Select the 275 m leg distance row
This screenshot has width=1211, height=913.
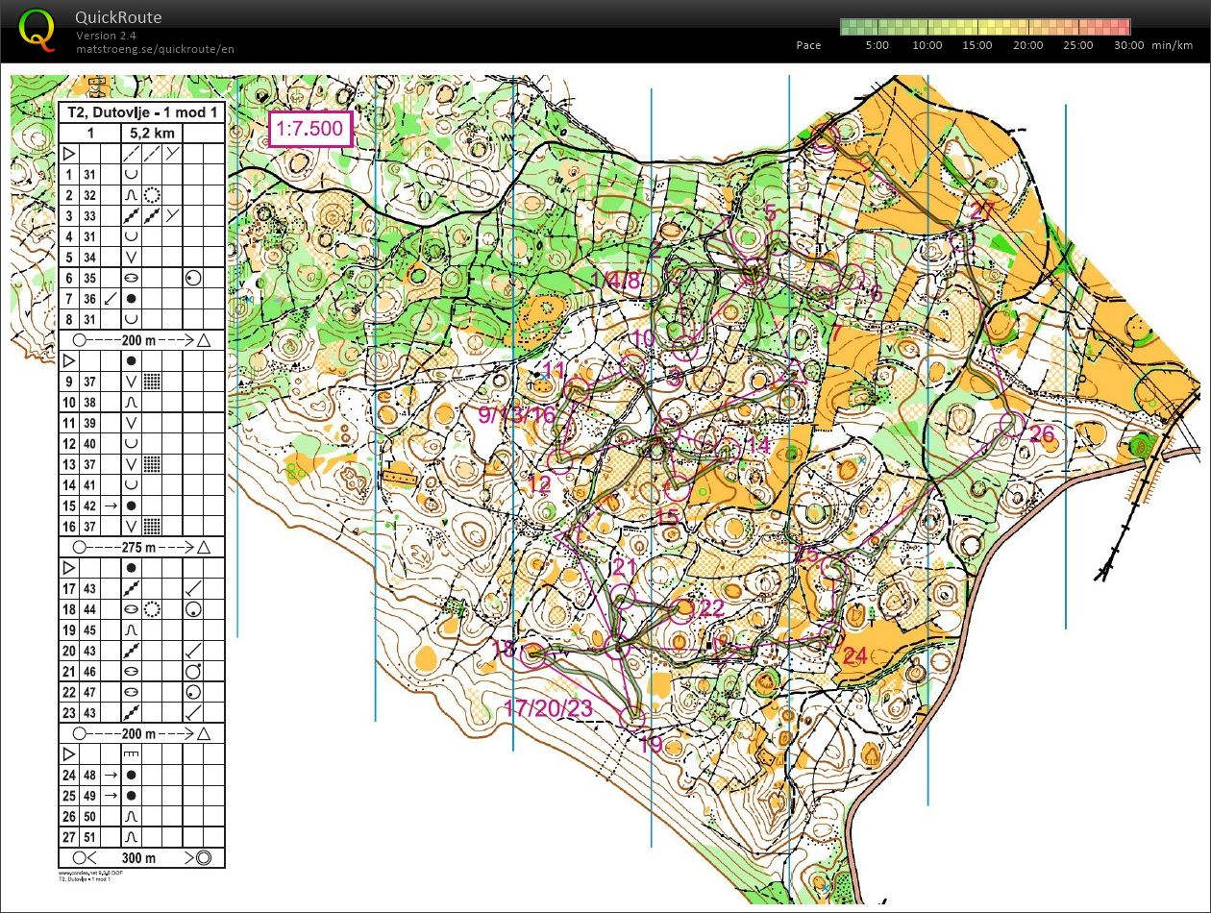coord(141,547)
